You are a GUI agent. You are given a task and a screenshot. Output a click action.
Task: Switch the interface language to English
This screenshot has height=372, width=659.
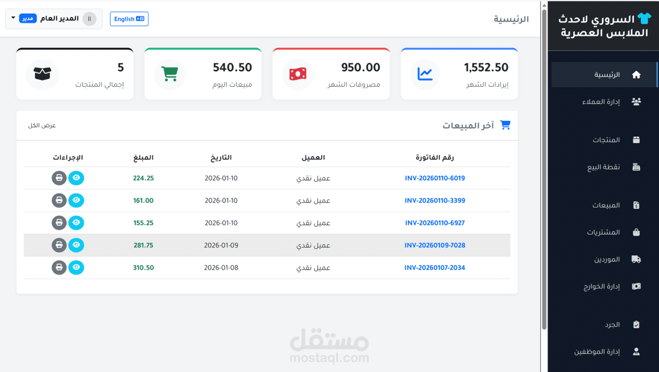pos(129,19)
